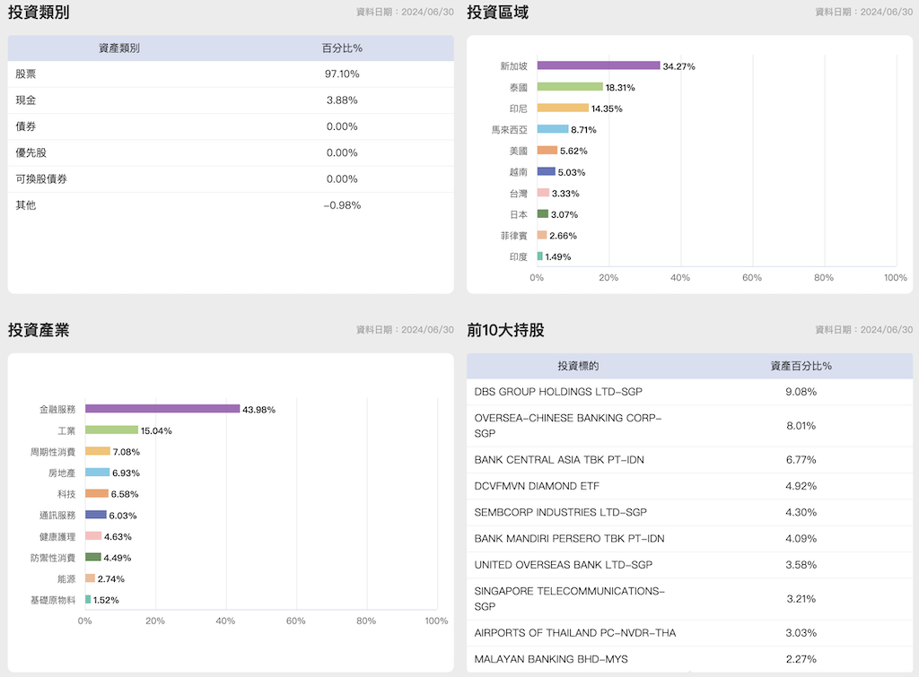Click the 周期性消費 bar in industry chart
Screen dimensions: 919x677
(x=98, y=451)
